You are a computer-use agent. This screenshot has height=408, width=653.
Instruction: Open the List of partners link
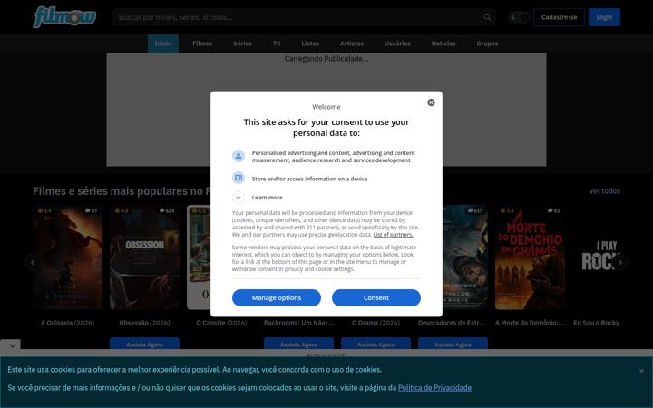(x=393, y=235)
